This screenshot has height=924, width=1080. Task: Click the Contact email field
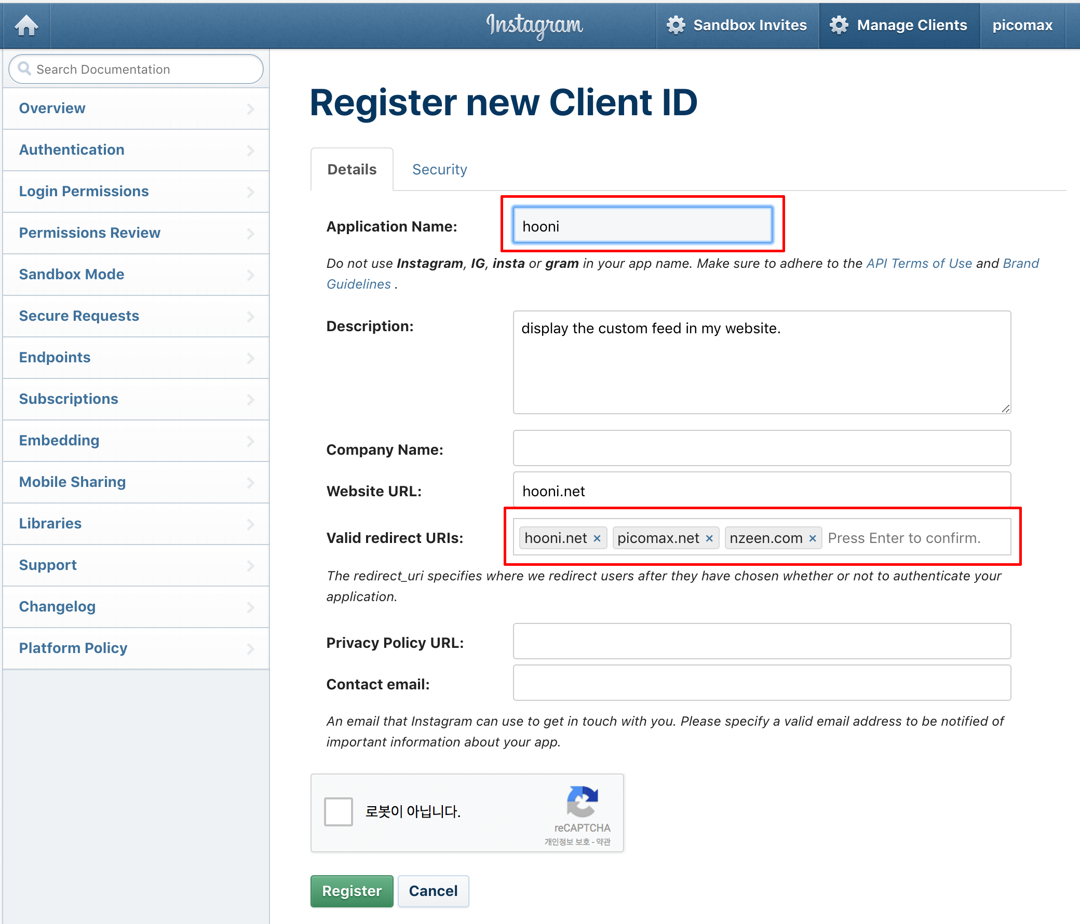(x=762, y=683)
